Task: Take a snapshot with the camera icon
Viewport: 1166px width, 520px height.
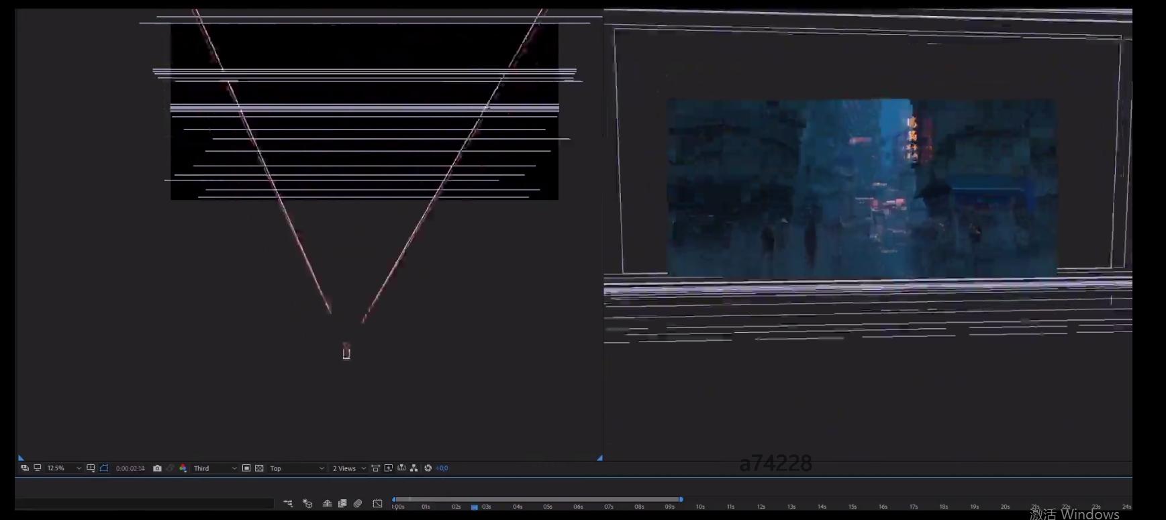Action: [x=157, y=468]
